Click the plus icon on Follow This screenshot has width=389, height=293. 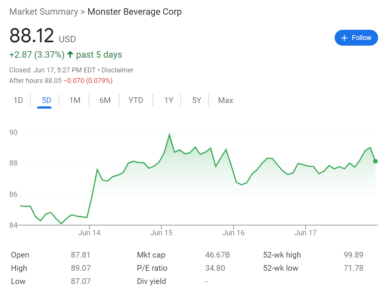coord(344,38)
